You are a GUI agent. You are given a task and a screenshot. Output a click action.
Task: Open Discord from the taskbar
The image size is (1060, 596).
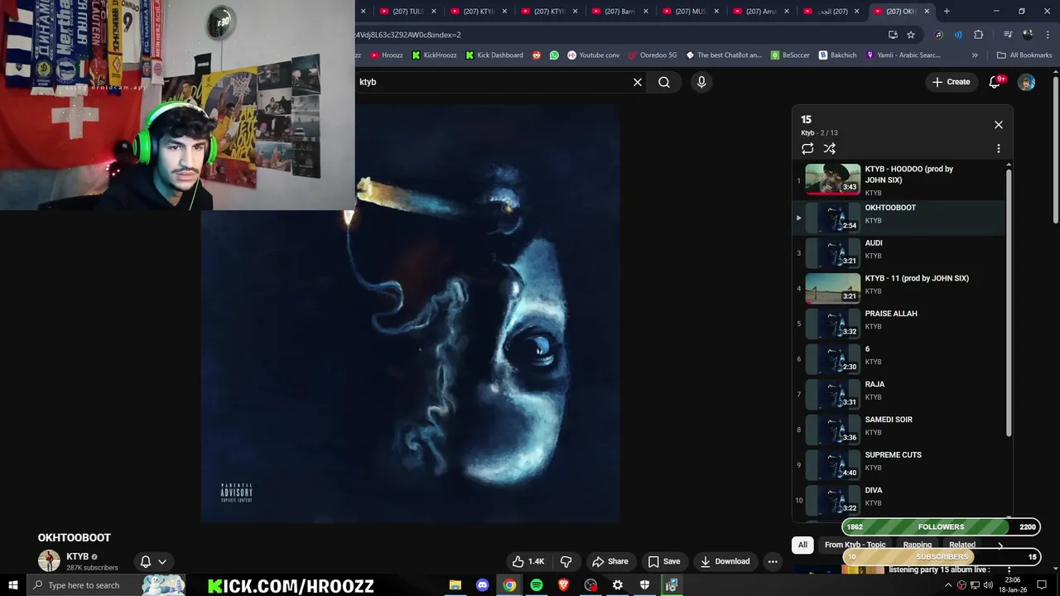click(482, 585)
